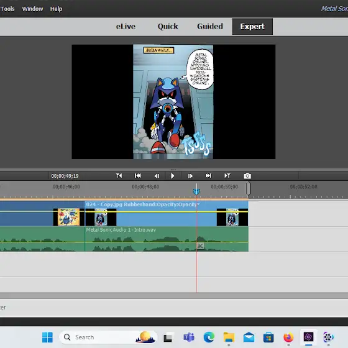Click the film reel app taskbar icon
This screenshot has width=348, height=348.
(328, 337)
